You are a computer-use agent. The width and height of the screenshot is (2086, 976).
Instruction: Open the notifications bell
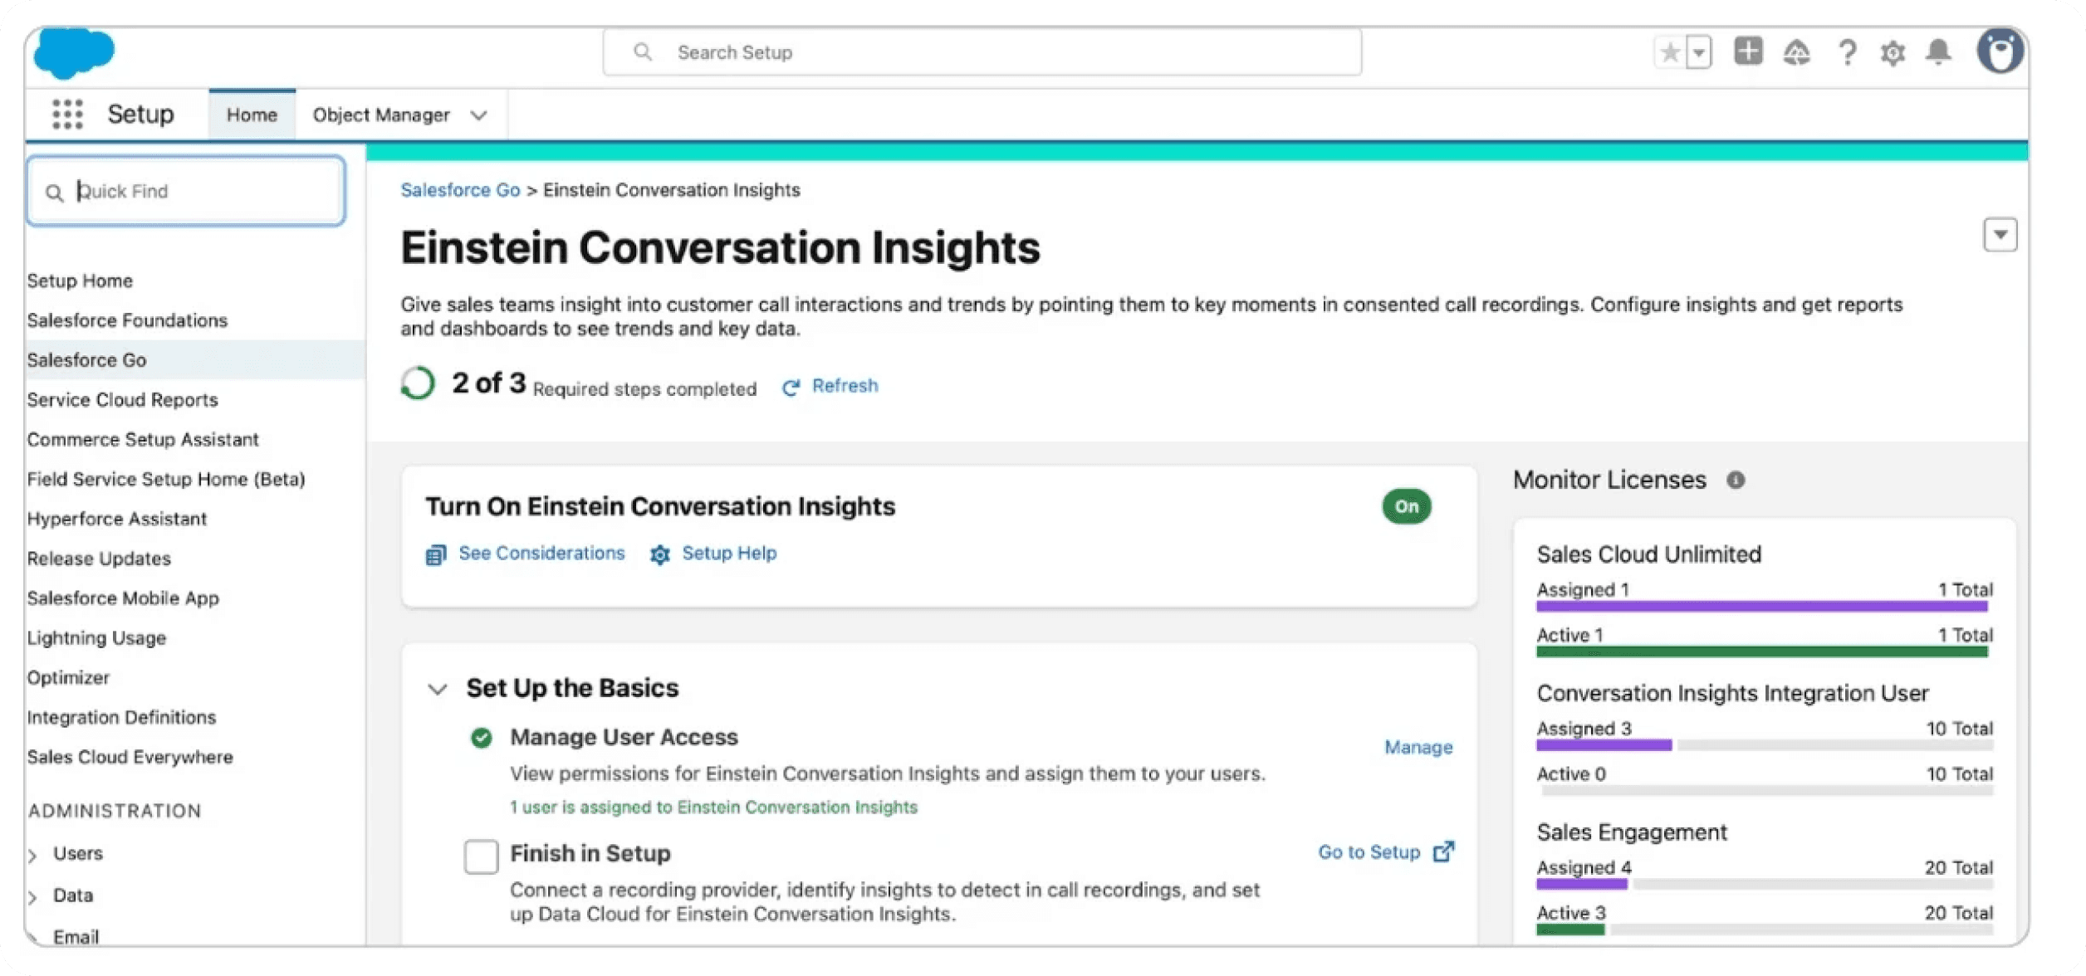click(x=1938, y=52)
